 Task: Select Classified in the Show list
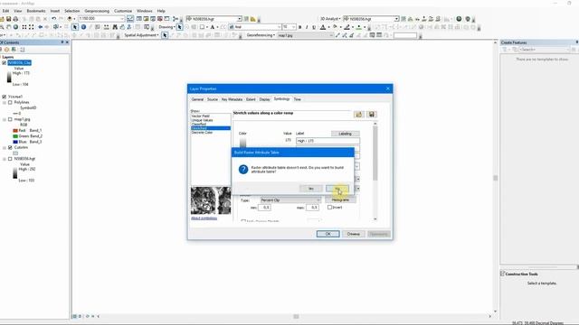point(199,125)
